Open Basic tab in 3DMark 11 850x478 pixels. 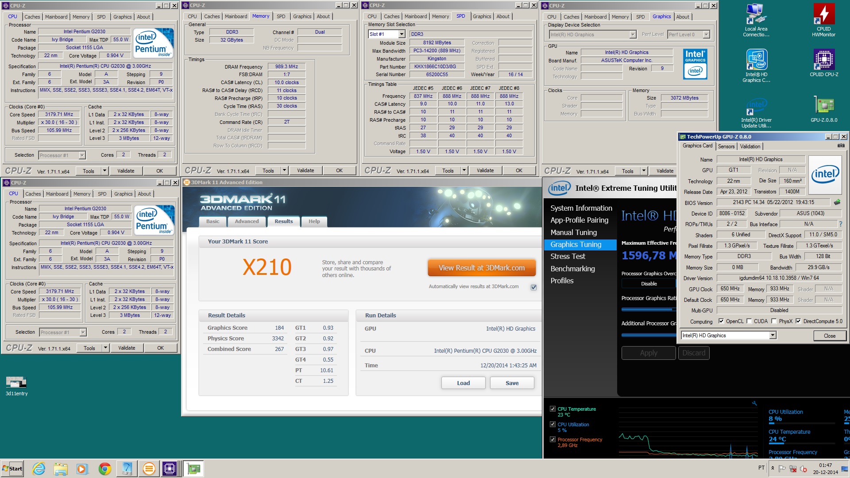(212, 221)
